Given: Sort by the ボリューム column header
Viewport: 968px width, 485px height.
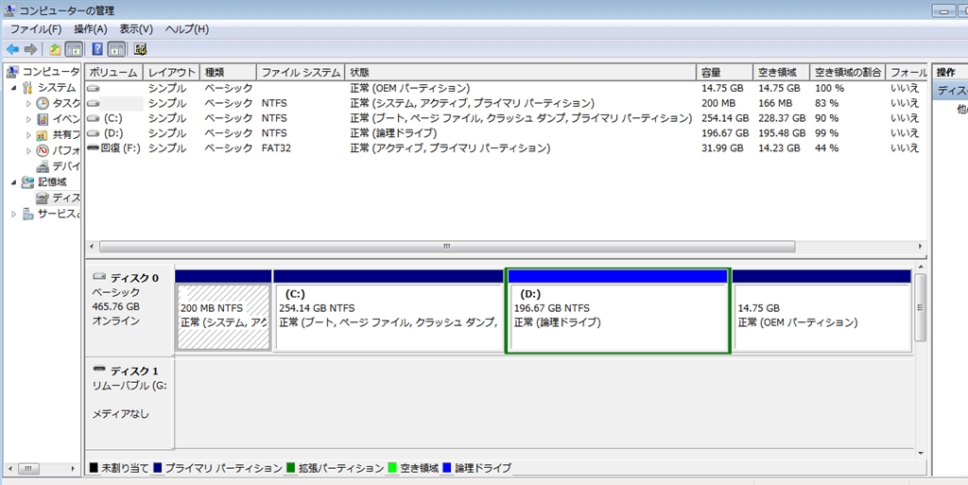Looking at the screenshot, I should point(113,72).
